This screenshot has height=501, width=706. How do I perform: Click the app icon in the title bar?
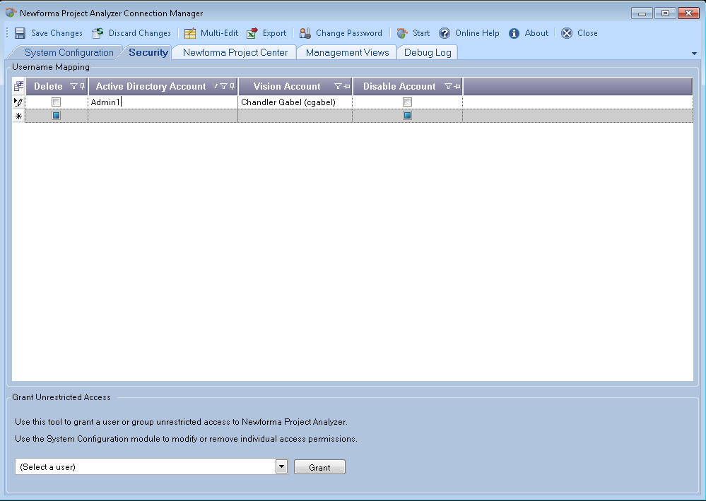11,13
